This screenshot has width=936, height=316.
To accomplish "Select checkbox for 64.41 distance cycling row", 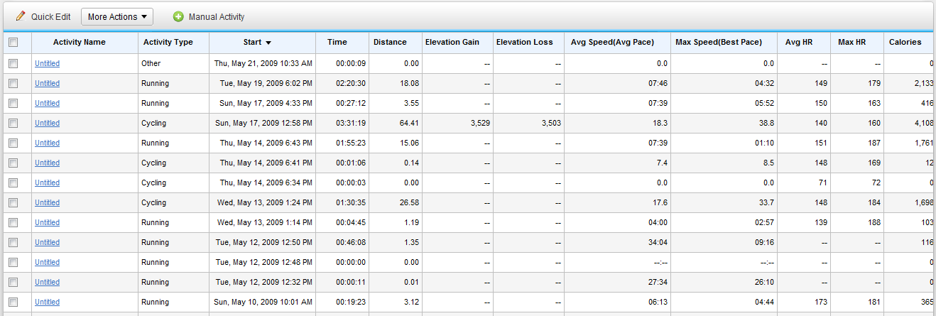I will pyautogui.click(x=13, y=123).
